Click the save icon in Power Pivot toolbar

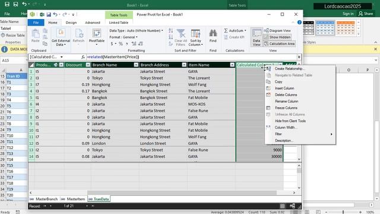click(49, 14)
